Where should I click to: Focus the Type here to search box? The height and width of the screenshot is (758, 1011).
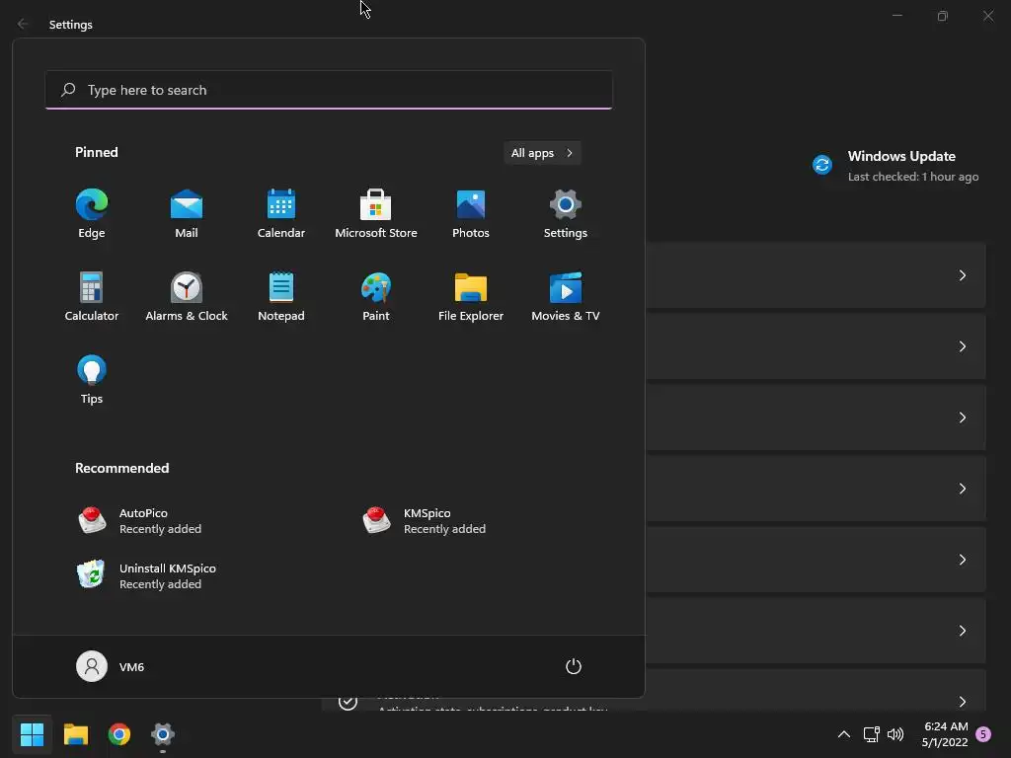[329, 90]
